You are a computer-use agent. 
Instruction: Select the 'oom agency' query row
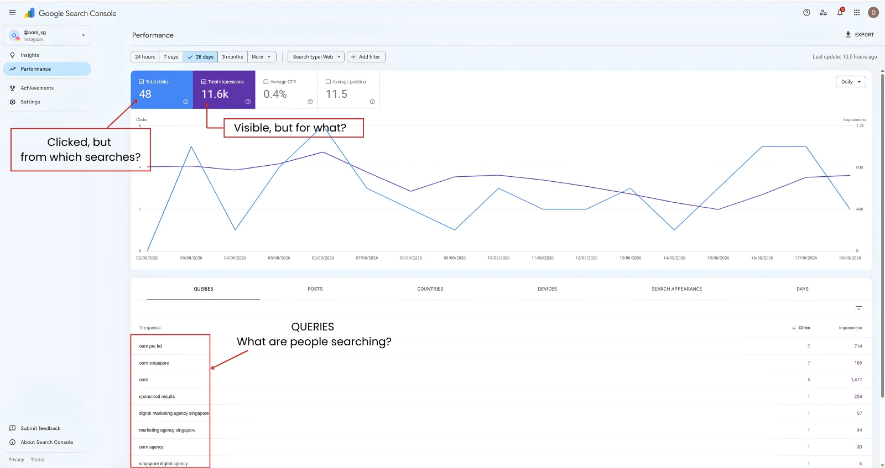(x=501, y=447)
